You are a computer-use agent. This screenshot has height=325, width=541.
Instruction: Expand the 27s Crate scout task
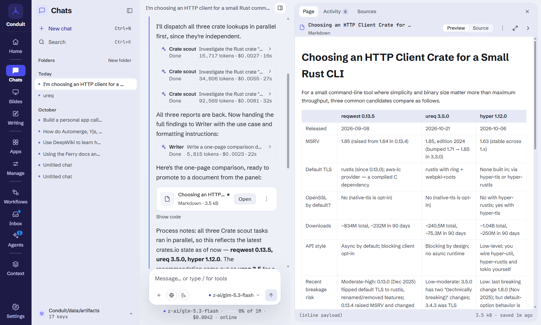pyautogui.click(x=217, y=75)
